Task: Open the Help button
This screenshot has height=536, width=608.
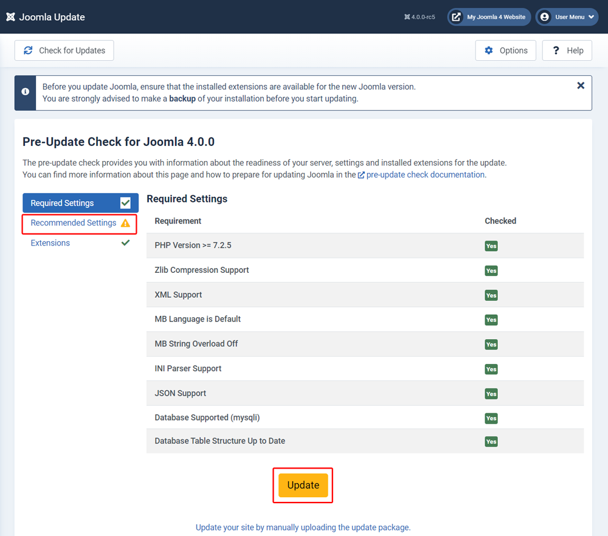Action: pyautogui.click(x=567, y=50)
